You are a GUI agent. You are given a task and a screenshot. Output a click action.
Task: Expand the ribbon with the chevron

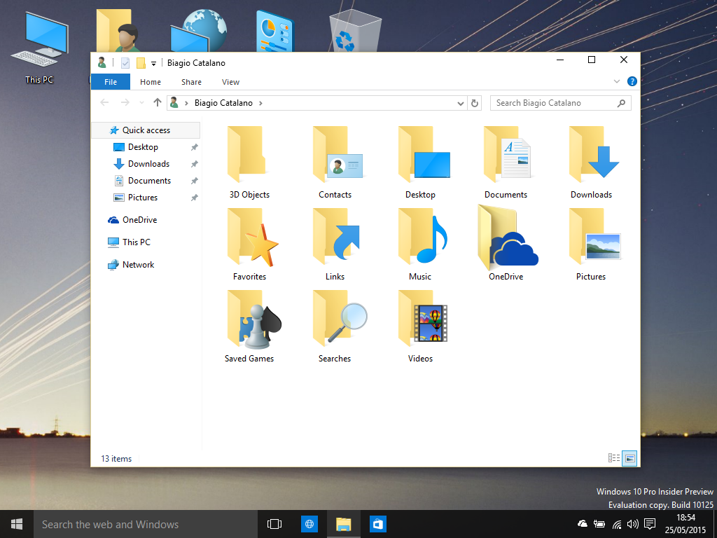point(616,81)
